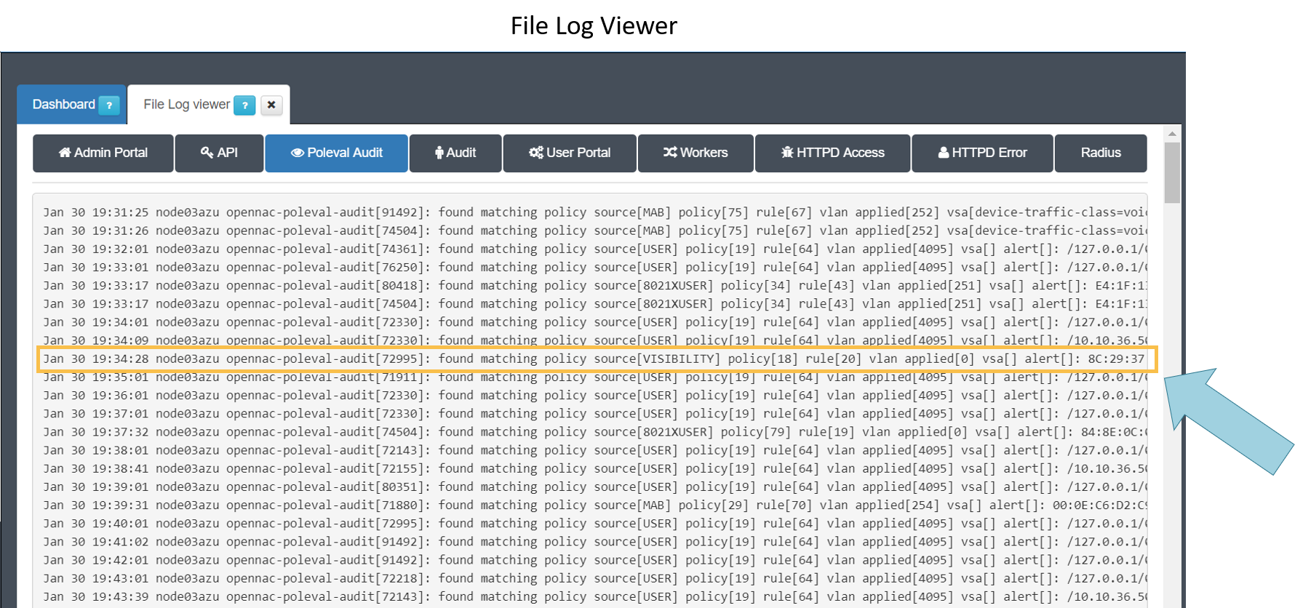Click the eye icon on Poleval Audit
The image size is (1295, 608).
(297, 153)
